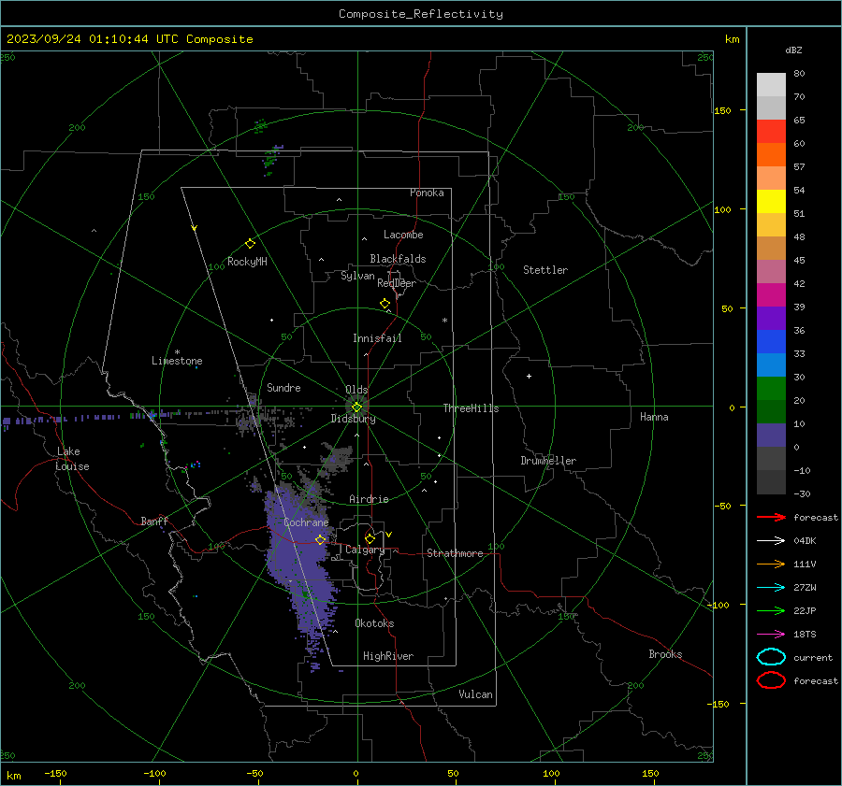842x786 pixels.
Task: Click the magenta 18TS arrow legend icon
Action: point(771,635)
